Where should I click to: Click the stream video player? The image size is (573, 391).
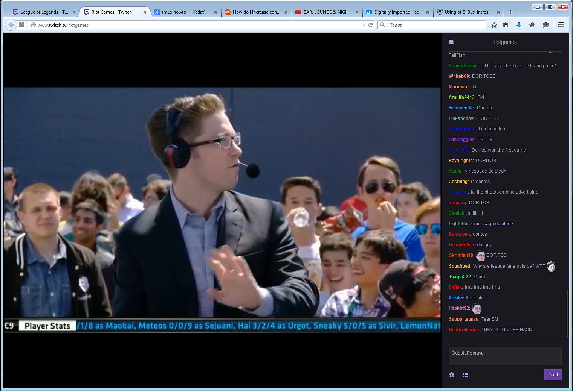[x=222, y=211]
